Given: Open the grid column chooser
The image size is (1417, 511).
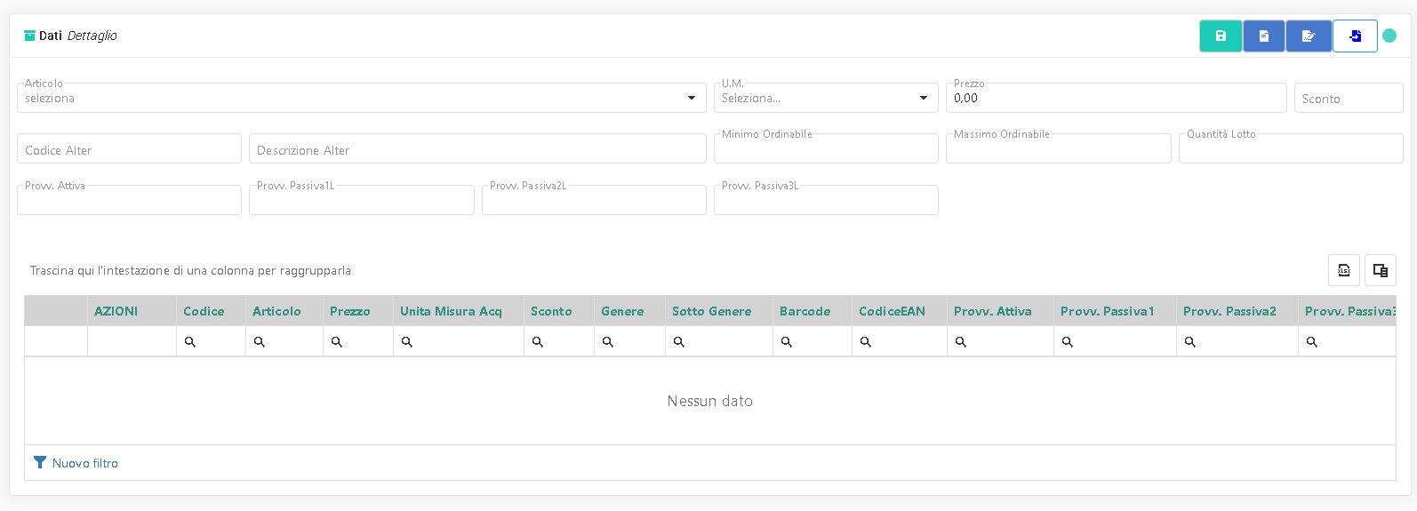Looking at the screenshot, I should pyautogui.click(x=1381, y=270).
